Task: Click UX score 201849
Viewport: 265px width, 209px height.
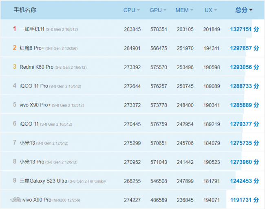Action: point(212,29)
